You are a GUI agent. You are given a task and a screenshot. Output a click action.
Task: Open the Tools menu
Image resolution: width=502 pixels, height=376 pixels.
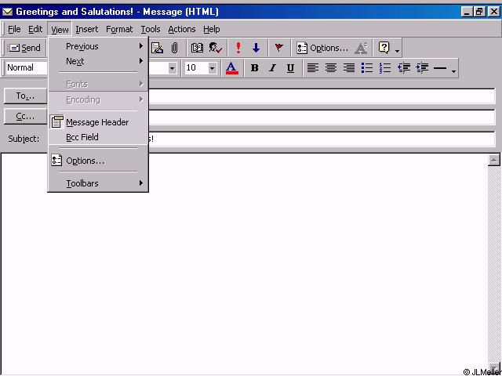[151, 29]
